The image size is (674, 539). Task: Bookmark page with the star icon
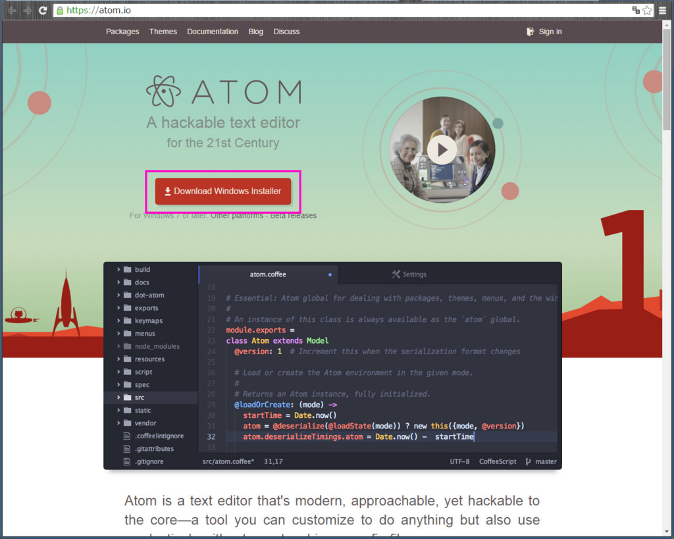(647, 11)
